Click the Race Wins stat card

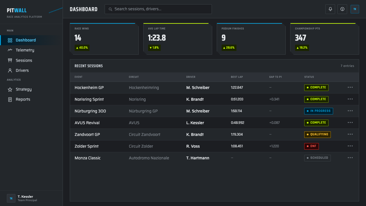click(x=104, y=39)
